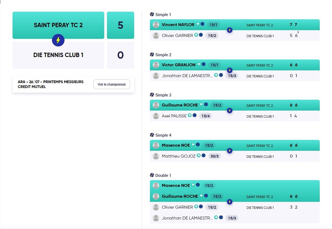Select the DIE TENNIS CLUB 1 team card
Screen dimensions: 332x229
(x=58, y=55)
